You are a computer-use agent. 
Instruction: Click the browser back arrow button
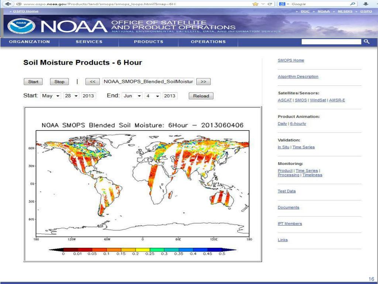tap(8, 4)
